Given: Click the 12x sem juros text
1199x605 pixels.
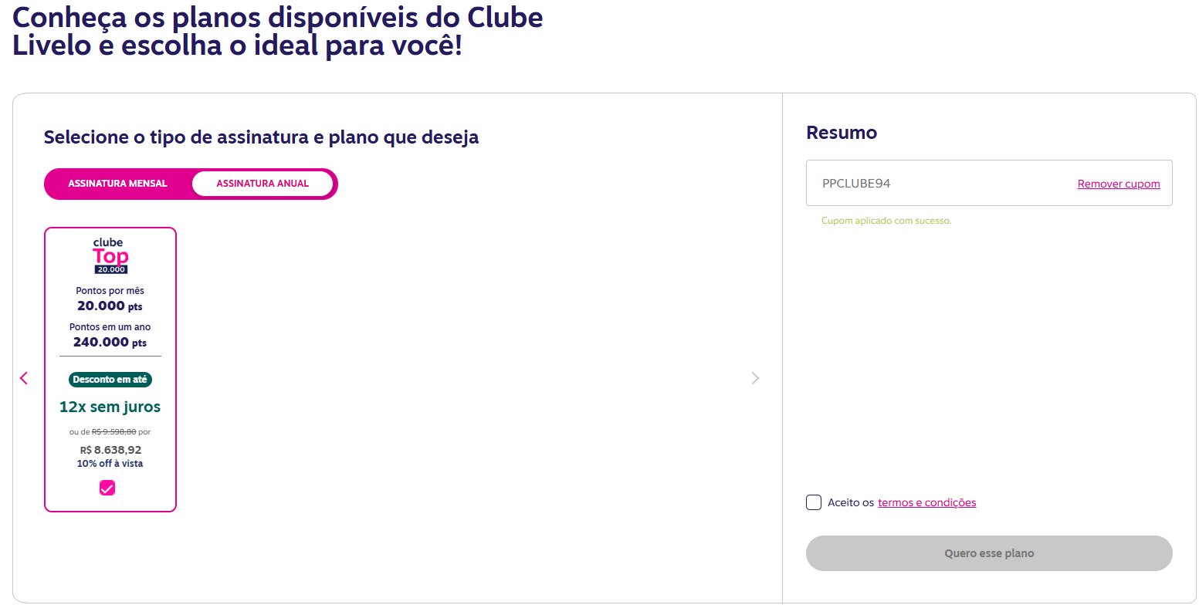Looking at the screenshot, I should coord(110,407).
